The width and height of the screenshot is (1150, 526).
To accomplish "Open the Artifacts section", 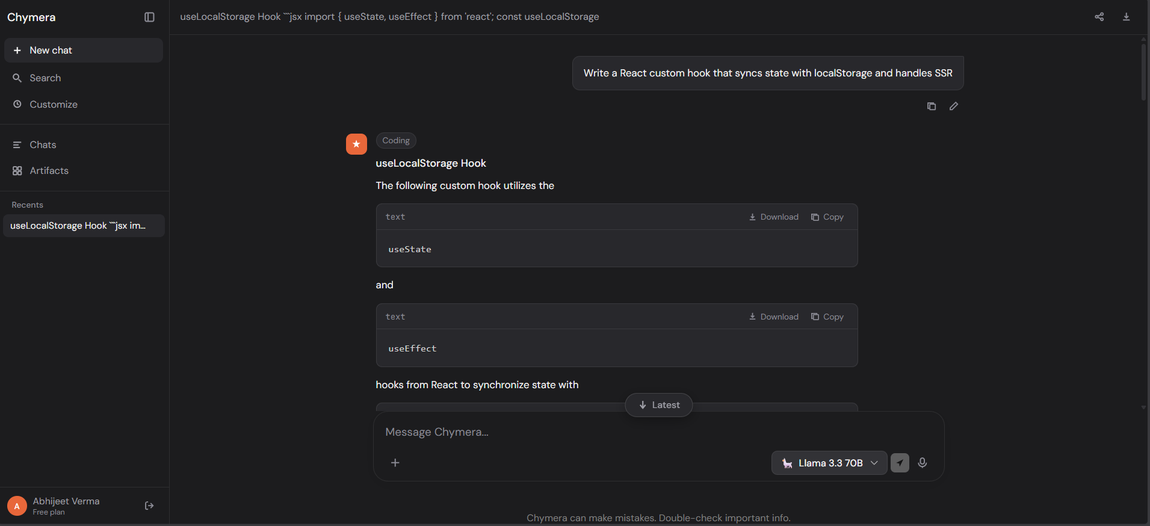I will pyautogui.click(x=49, y=171).
